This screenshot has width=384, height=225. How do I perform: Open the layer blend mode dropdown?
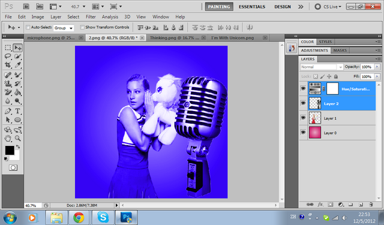coord(322,67)
